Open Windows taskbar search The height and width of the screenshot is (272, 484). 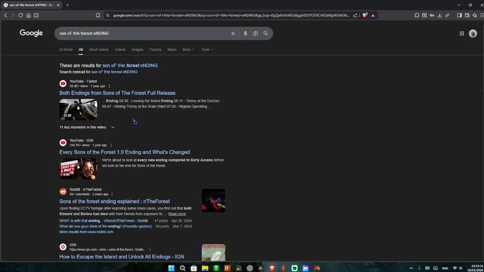tap(183, 268)
